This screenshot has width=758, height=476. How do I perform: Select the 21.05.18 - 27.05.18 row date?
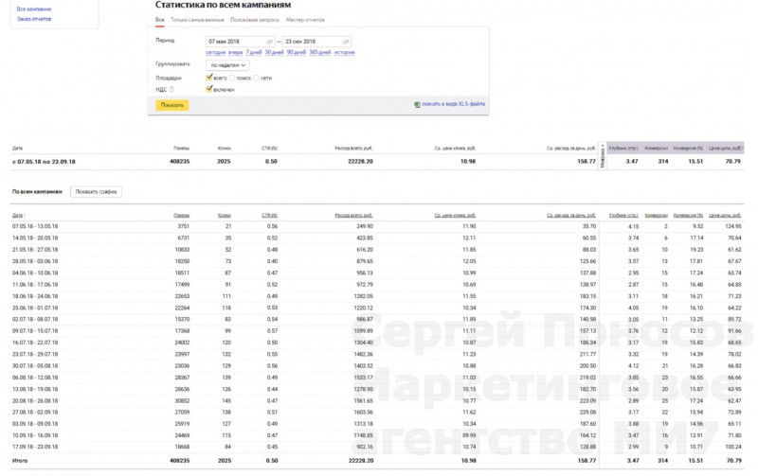35,250
